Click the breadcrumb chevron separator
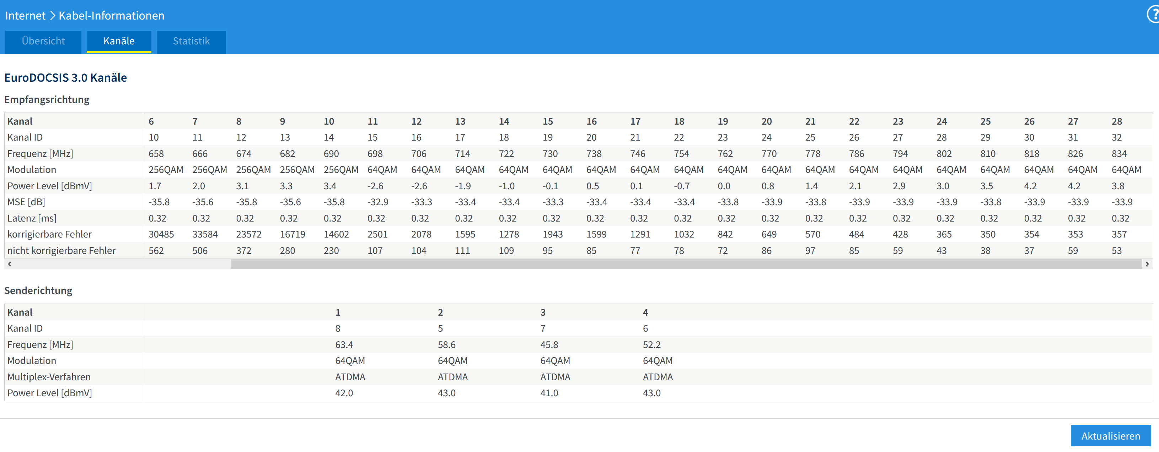The height and width of the screenshot is (452, 1159). pos(52,16)
